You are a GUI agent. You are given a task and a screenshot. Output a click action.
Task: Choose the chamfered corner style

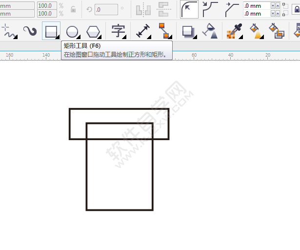pyautogui.click(x=232, y=9)
